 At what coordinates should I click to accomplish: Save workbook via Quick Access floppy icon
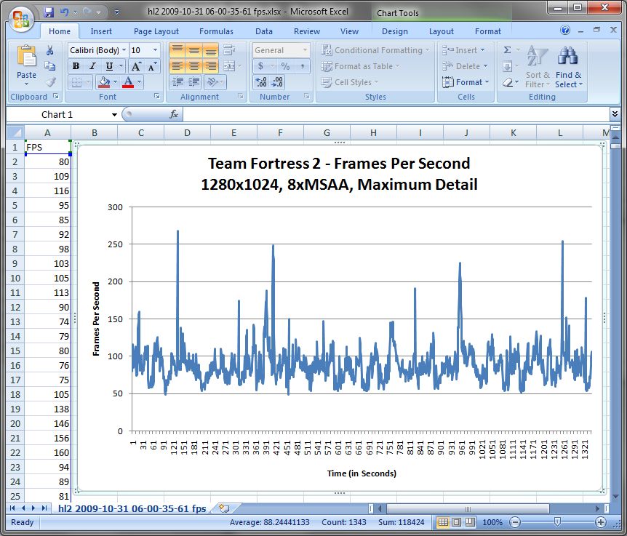point(49,12)
